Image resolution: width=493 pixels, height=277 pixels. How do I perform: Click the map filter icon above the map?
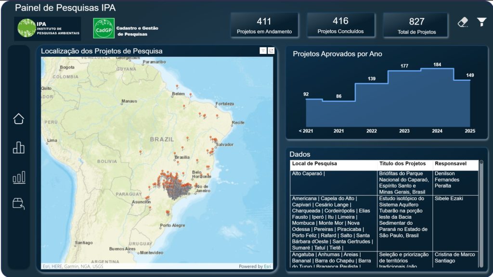pyautogui.click(x=263, y=51)
